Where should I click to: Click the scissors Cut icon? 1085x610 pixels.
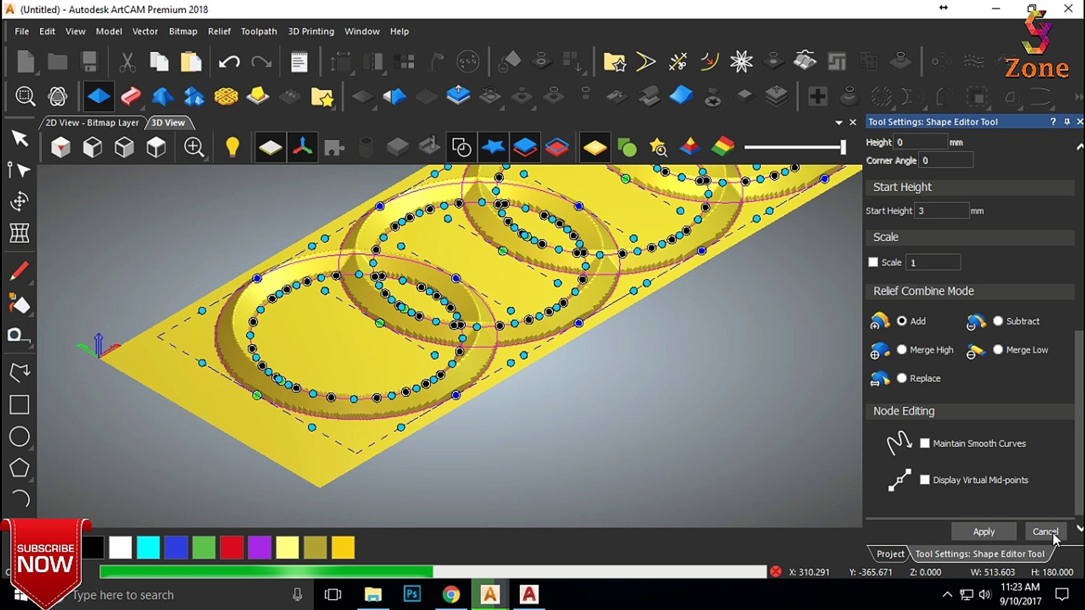[x=128, y=62]
